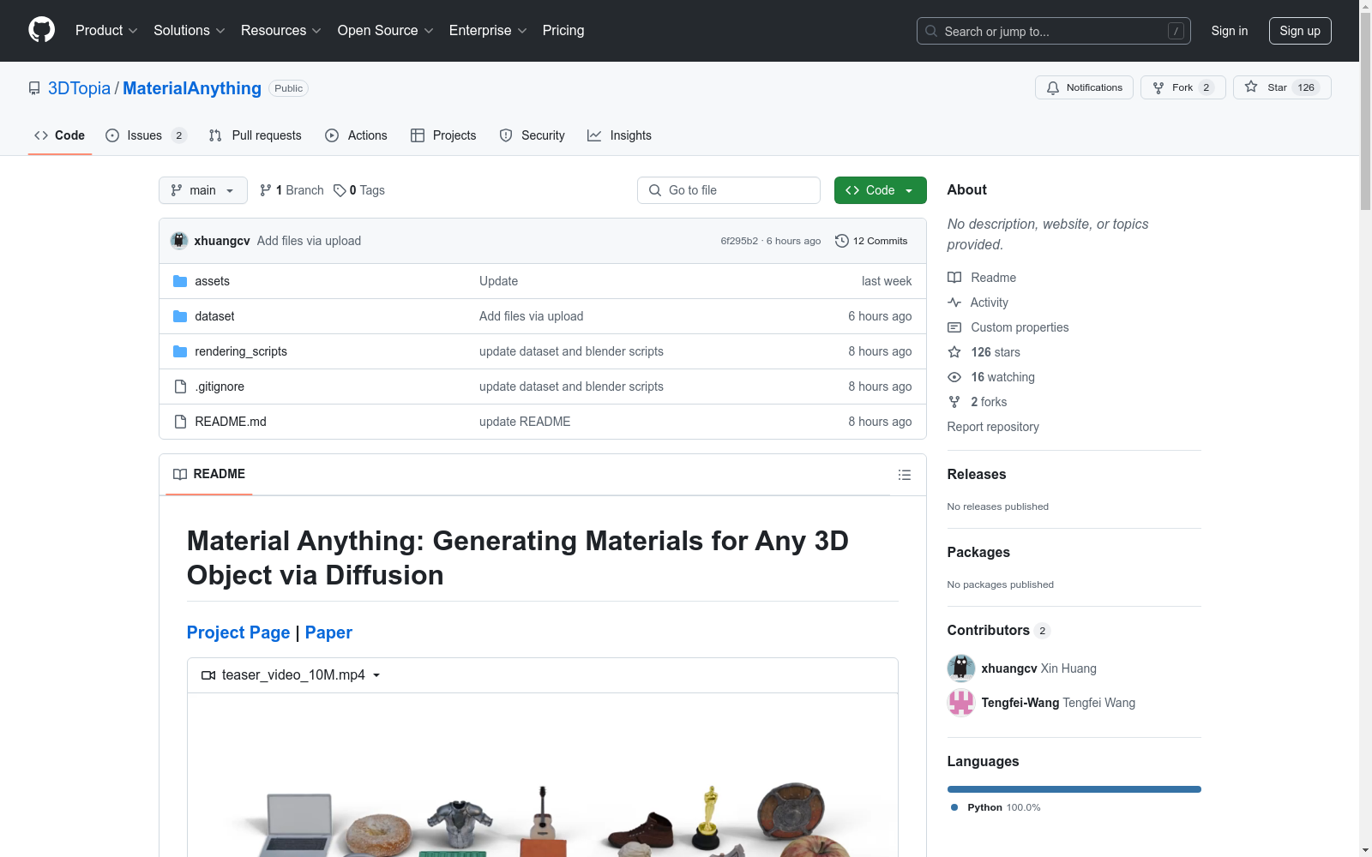Viewport: 1372px width, 857px height.
Task: Open the Security tab
Action: tap(533, 135)
